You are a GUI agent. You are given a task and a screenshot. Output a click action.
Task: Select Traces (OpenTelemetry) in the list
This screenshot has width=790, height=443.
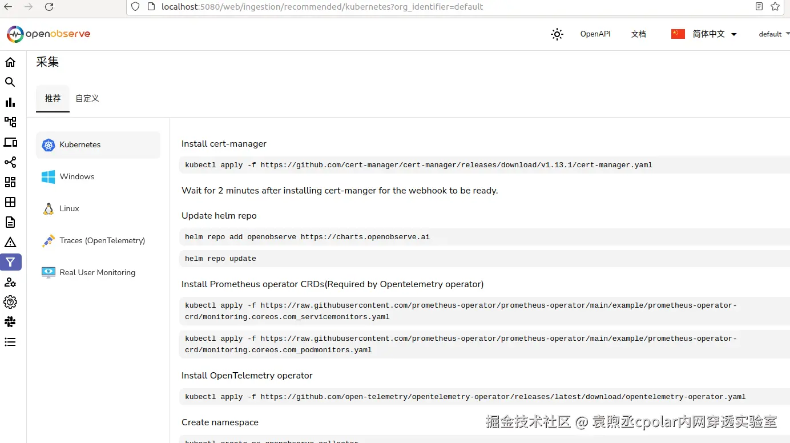[98, 241]
